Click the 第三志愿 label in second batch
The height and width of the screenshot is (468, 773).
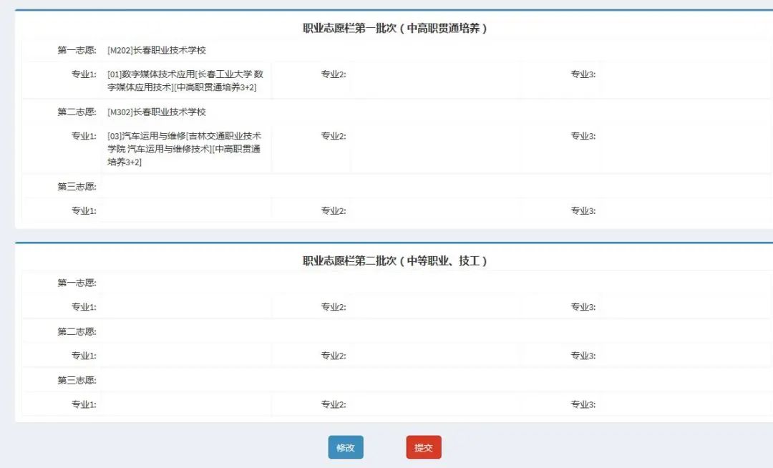(77, 379)
